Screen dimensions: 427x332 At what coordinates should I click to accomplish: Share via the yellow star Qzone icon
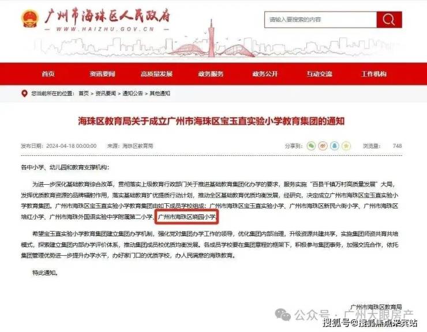coord(346,146)
